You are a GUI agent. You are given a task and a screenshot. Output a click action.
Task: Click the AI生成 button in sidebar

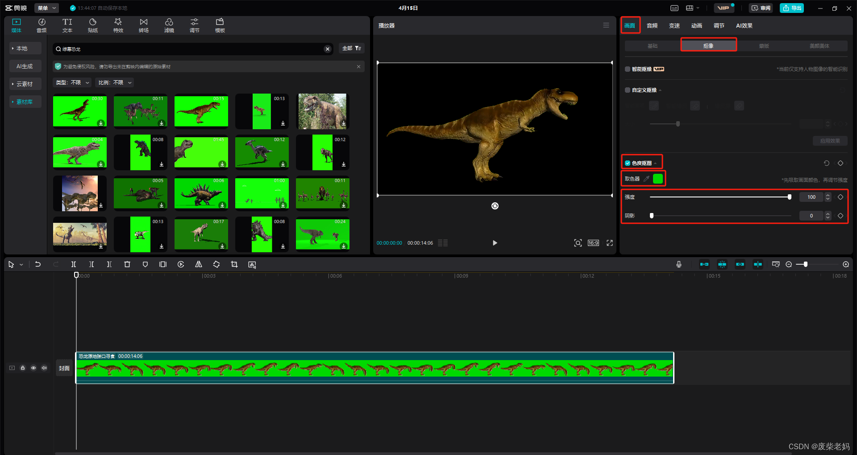point(25,66)
